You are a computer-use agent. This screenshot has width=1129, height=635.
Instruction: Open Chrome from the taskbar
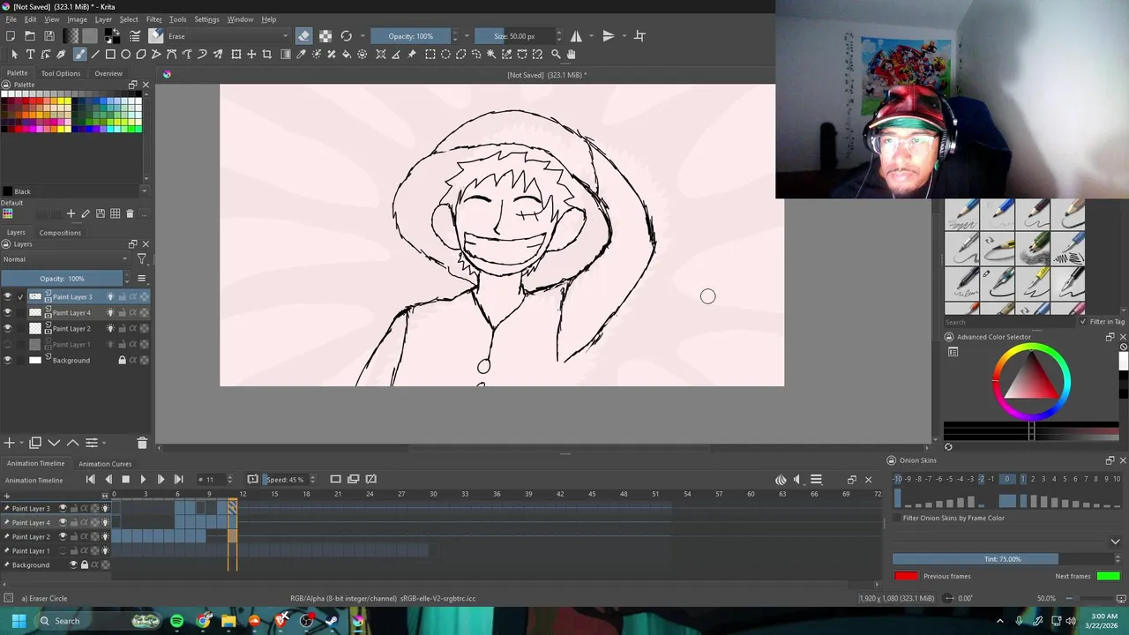[x=204, y=621]
